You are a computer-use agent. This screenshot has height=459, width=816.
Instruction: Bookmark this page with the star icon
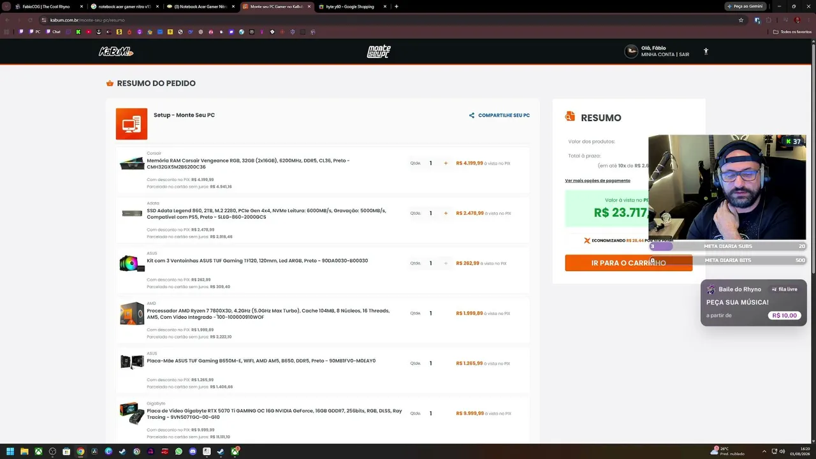click(x=741, y=20)
